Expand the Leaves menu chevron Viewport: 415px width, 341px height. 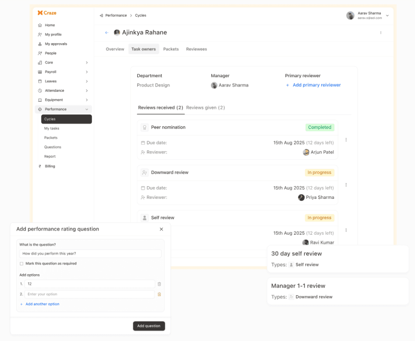pyautogui.click(x=87, y=81)
